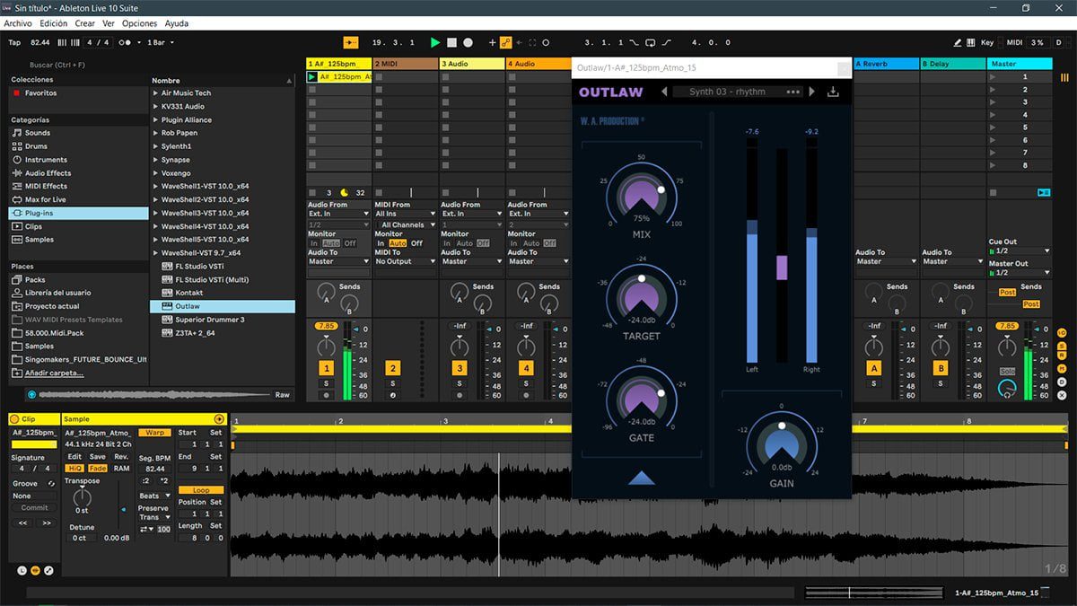Click the Edit button in Sample box
The image size is (1077, 606).
(74, 457)
